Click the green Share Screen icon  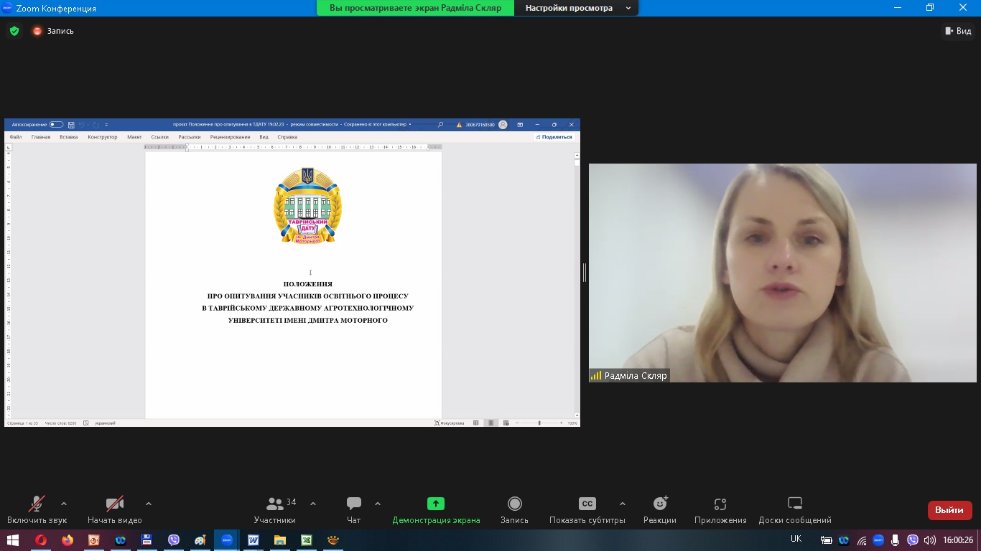point(435,504)
